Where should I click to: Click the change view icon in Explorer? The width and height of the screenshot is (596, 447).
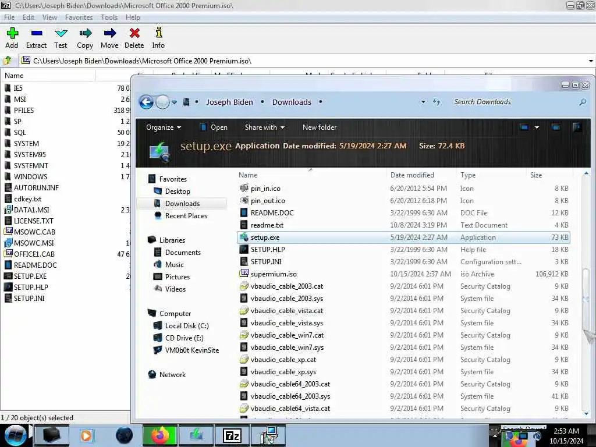pos(524,127)
